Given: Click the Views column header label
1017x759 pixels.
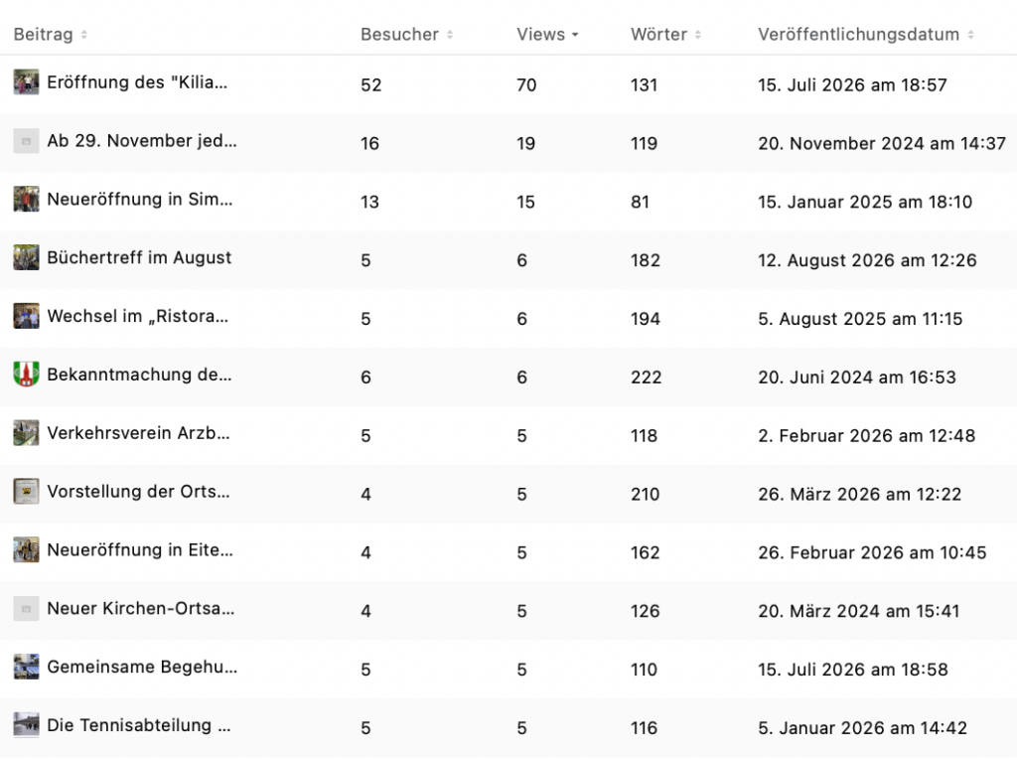Looking at the screenshot, I should (x=540, y=35).
